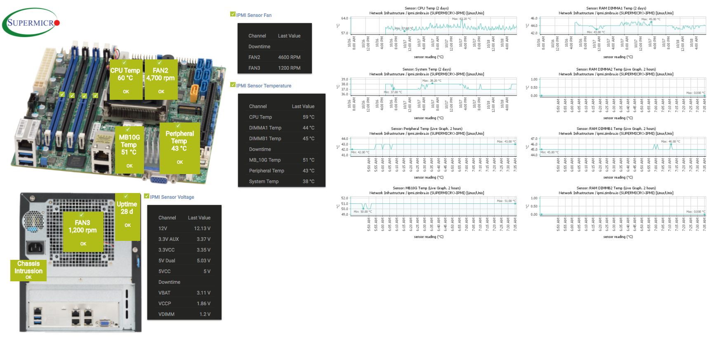
Task: Click the green check beside IPMI Sensor Voltage
Action: tap(146, 196)
